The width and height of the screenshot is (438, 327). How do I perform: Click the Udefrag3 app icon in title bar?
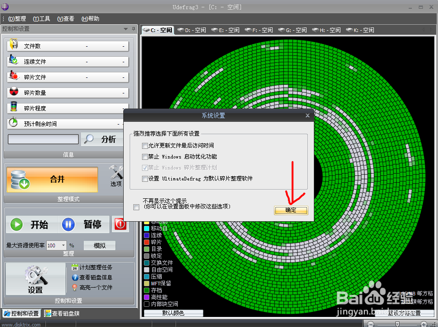[5, 6]
